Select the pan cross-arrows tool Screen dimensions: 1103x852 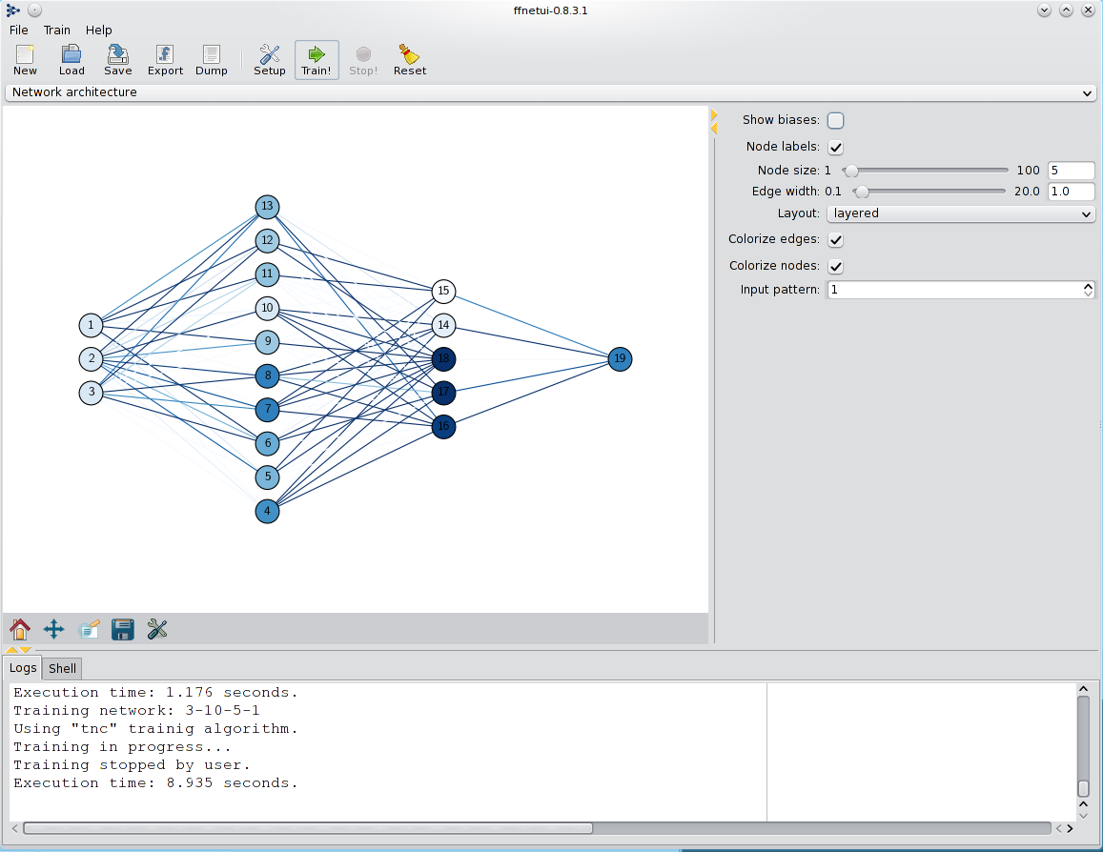[x=53, y=629]
